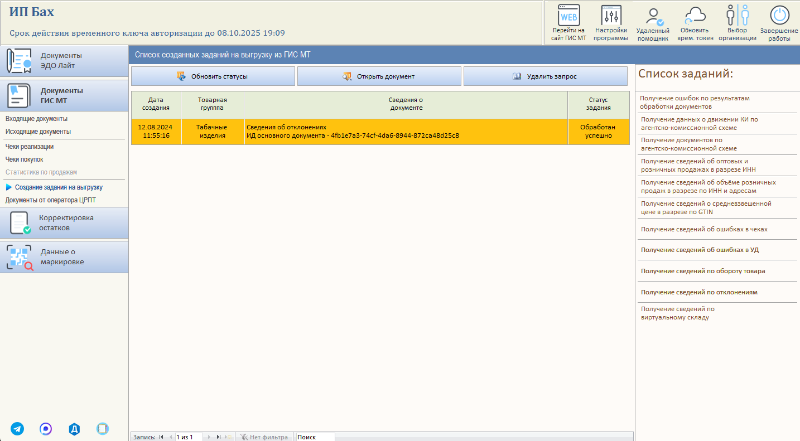Open the notebook icon in sidebar

(x=102, y=429)
